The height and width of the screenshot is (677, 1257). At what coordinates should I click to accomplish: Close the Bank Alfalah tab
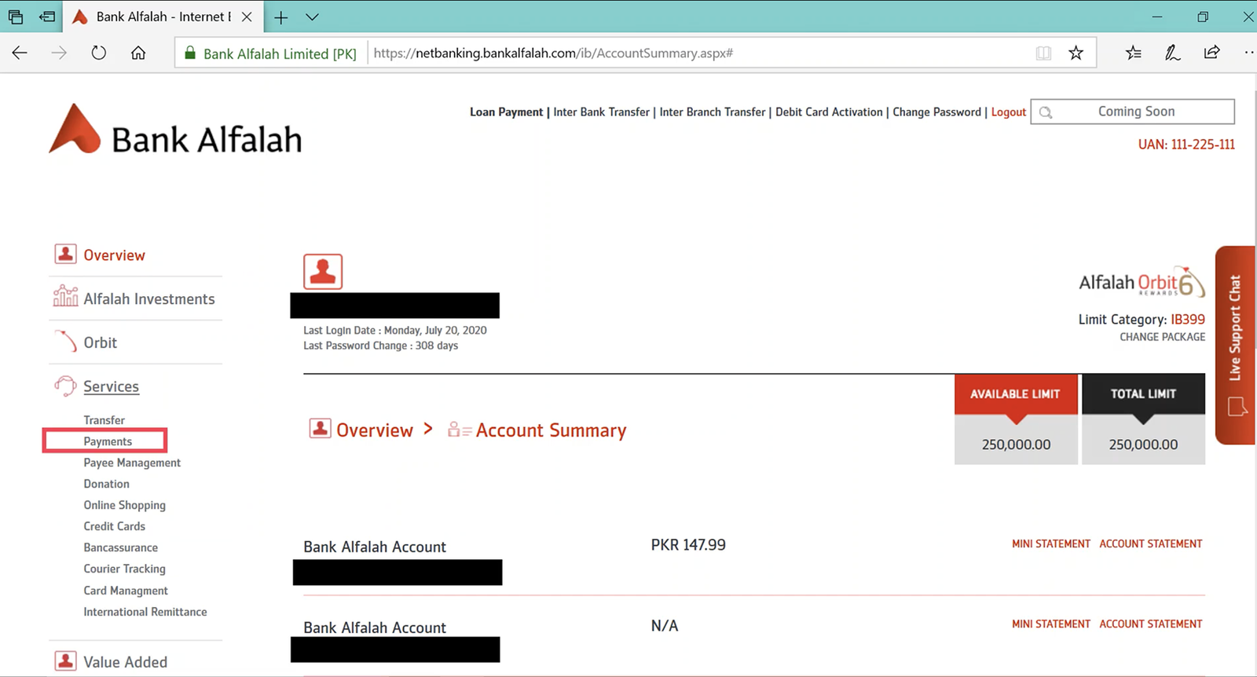pyautogui.click(x=247, y=16)
